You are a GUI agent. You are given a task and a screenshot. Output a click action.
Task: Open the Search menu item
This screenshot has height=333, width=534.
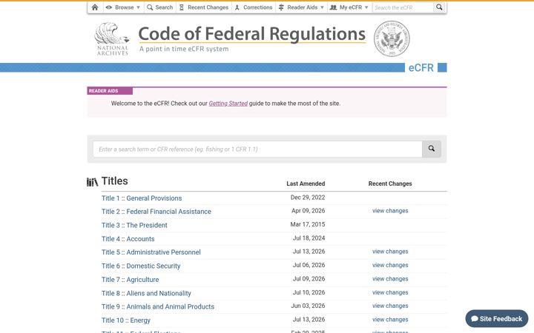click(159, 7)
